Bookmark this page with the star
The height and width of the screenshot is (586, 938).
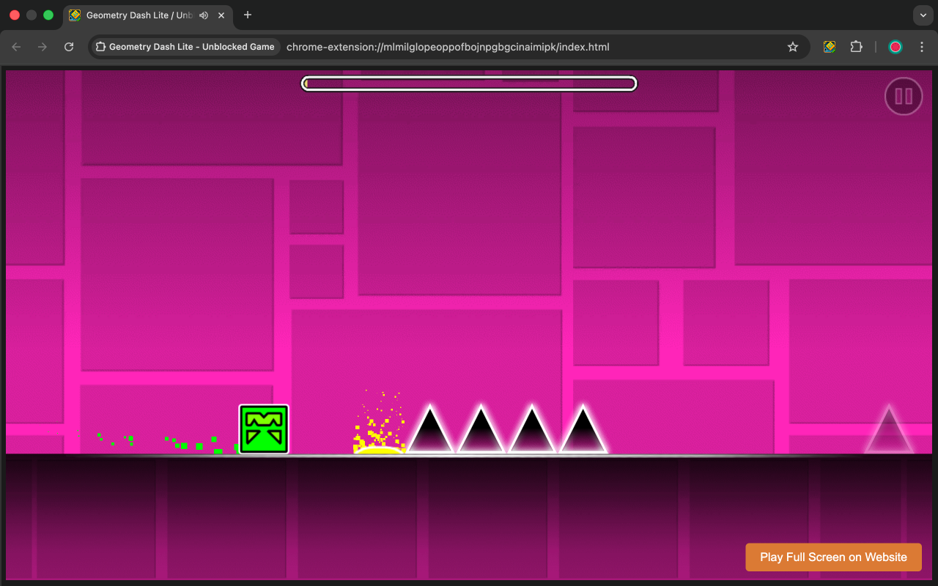[792, 47]
